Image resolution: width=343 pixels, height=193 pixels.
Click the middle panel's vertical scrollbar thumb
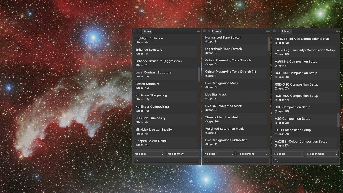[x=269, y=44]
